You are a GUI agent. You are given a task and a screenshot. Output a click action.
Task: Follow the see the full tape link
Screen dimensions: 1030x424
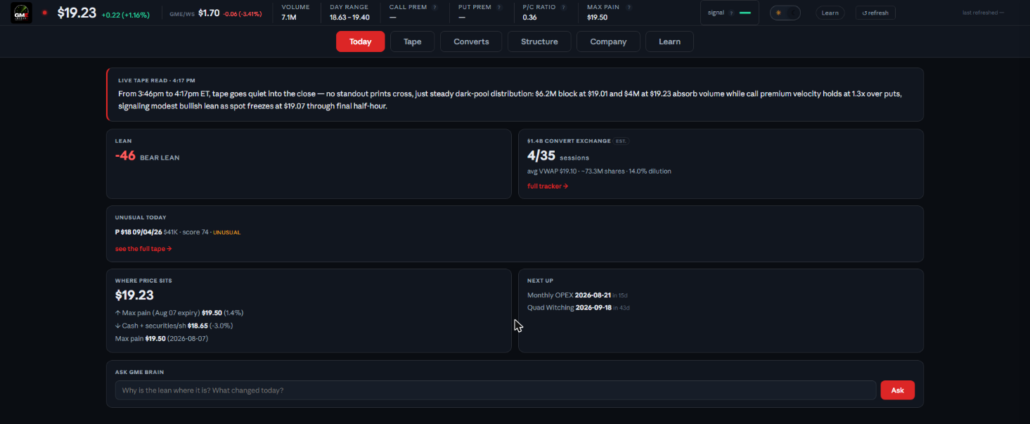tap(143, 249)
